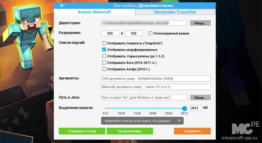Click the JVM-аргументы input field
Viewport: 262px width, 143px height.
coord(156,78)
